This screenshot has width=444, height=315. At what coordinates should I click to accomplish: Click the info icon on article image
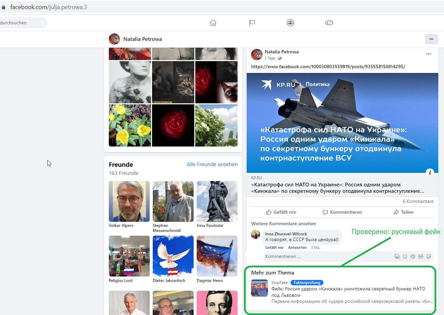430,173
